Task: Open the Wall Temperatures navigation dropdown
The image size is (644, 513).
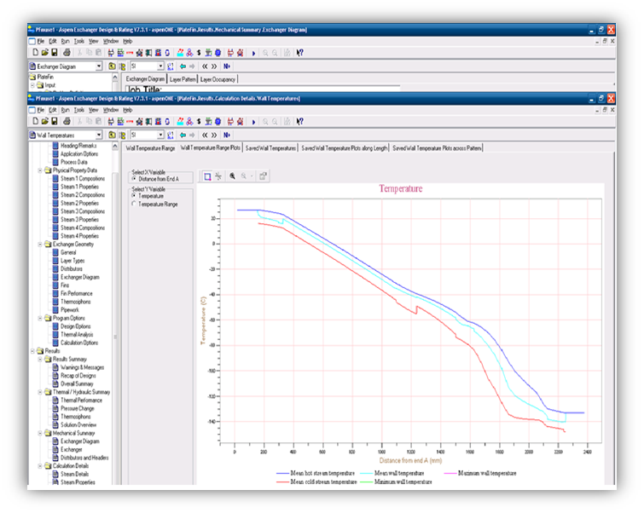Action: coord(99,135)
